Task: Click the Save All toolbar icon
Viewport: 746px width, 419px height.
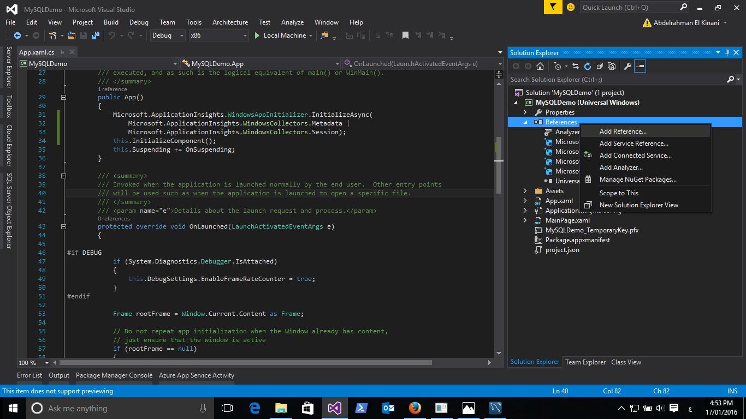Action: [x=96, y=35]
